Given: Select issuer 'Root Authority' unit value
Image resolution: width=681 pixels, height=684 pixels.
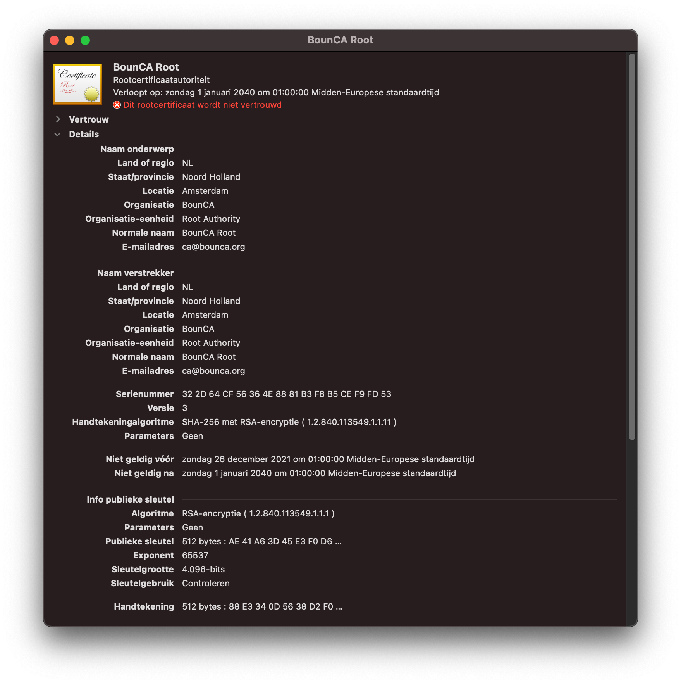Looking at the screenshot, I should (211, 343).
